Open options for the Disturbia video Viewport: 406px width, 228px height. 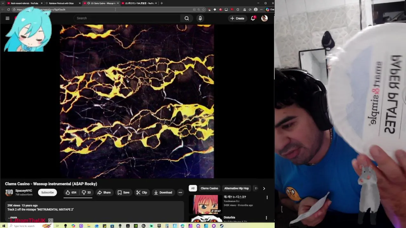266,218
